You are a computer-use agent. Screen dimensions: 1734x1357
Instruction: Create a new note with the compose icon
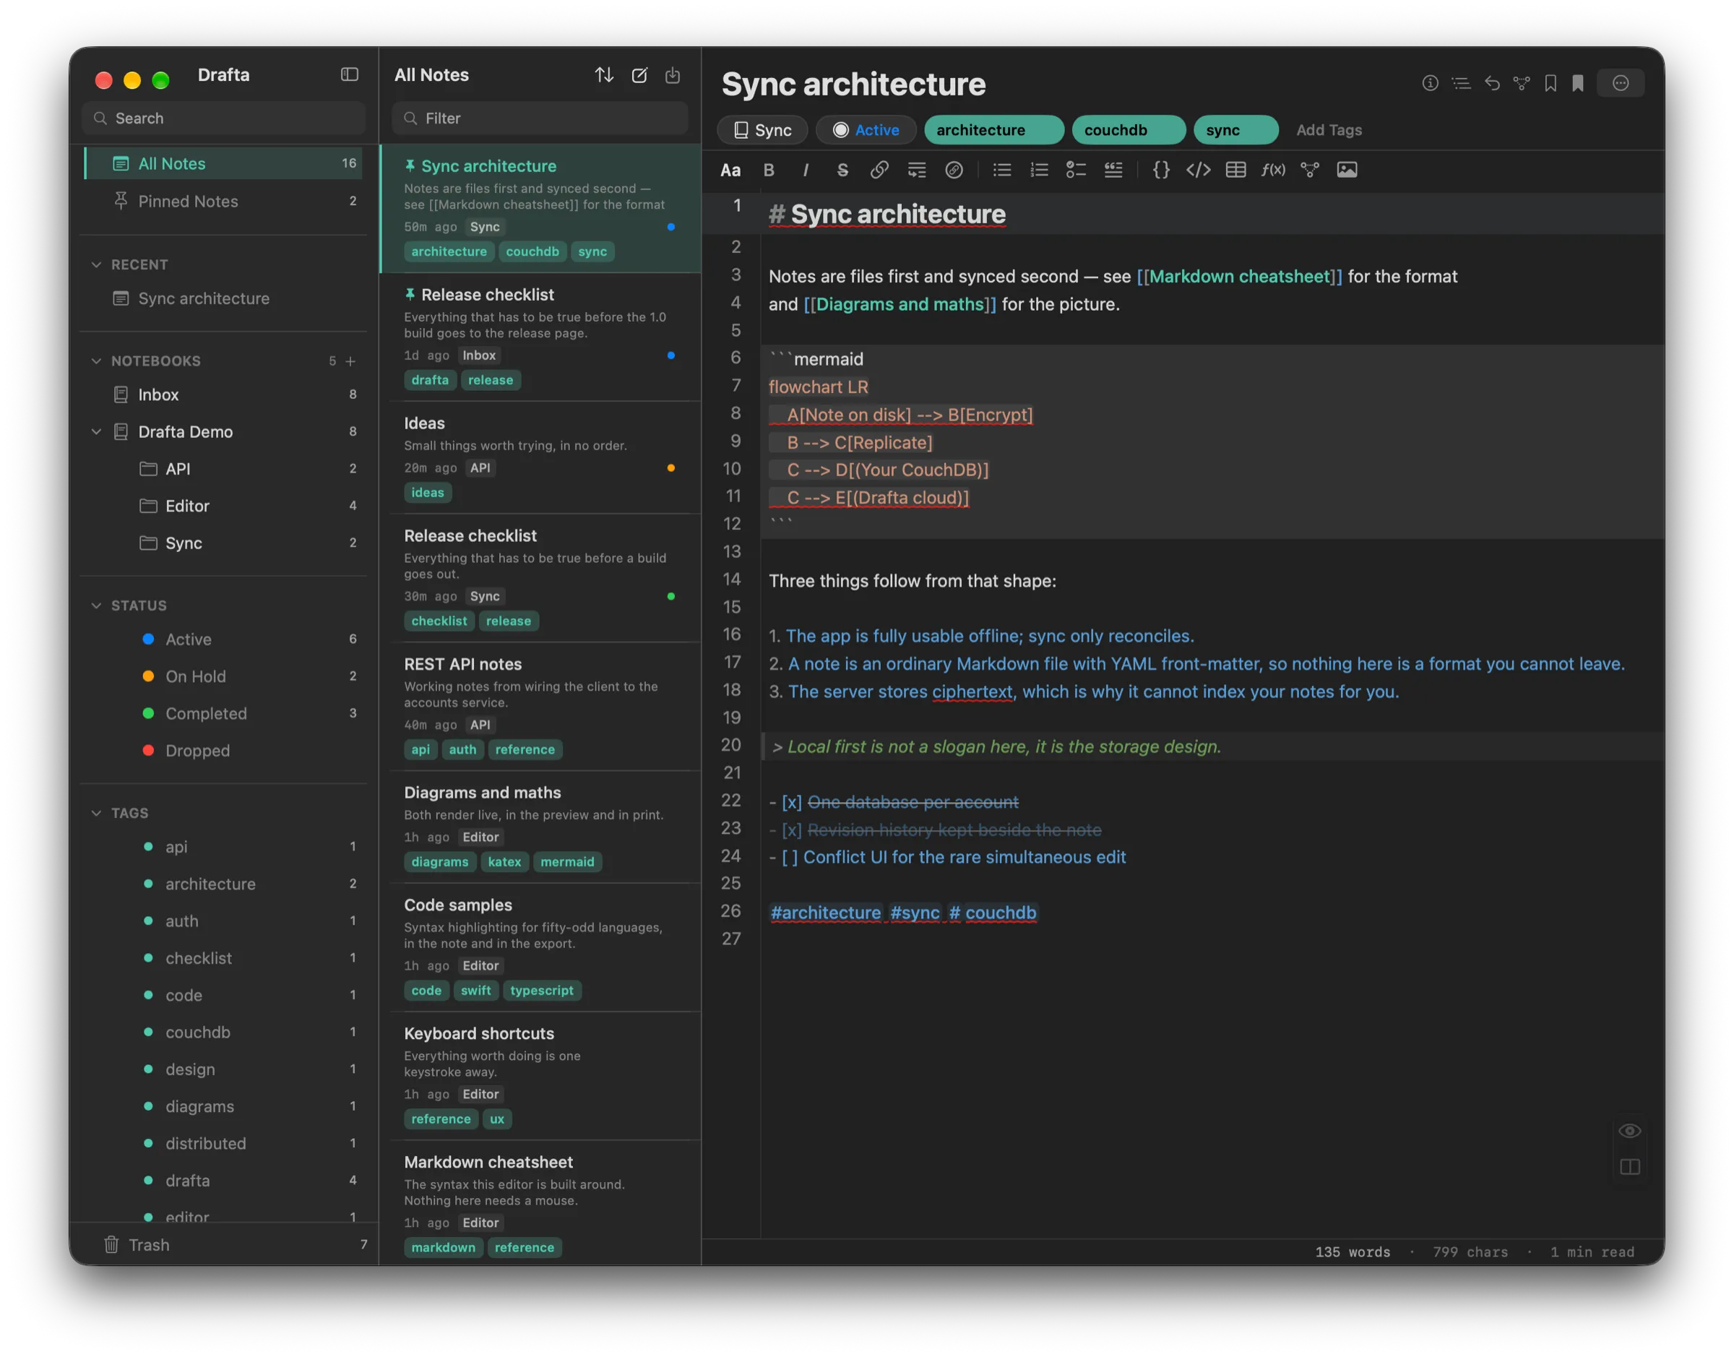(639, 74)
